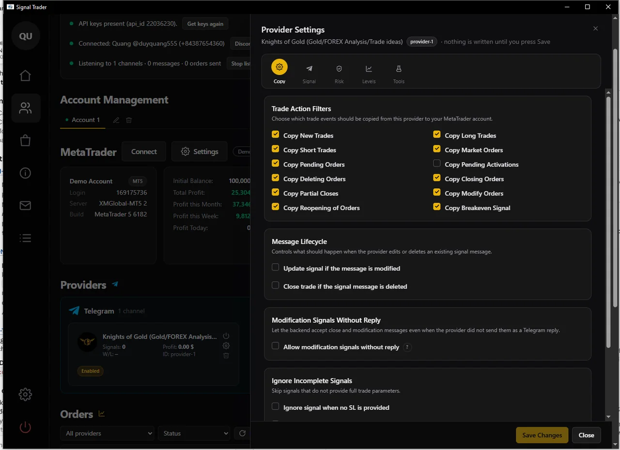This screenshot has height=450, width=620.
Task: Switch to the Copy tab
Action: [279, 72]
